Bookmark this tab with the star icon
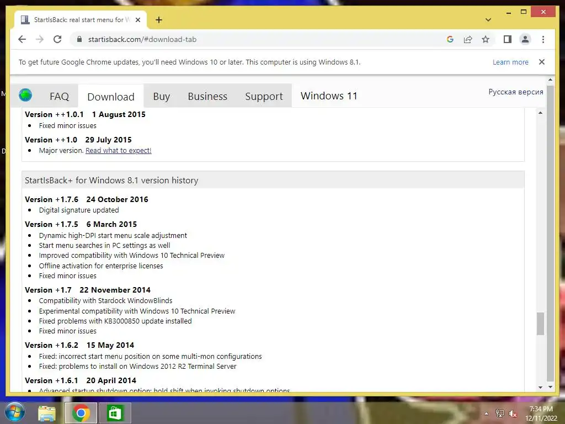Screen dimensions: 565x424 486,39
